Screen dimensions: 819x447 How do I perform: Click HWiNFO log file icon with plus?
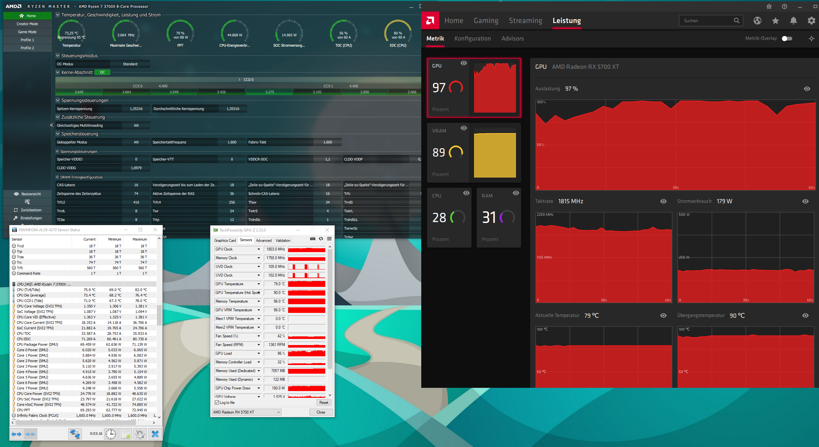126,434
